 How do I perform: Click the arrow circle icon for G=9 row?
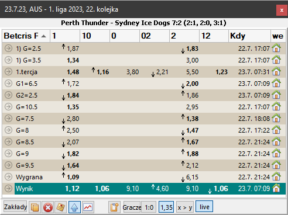click(x=8, y=153)
